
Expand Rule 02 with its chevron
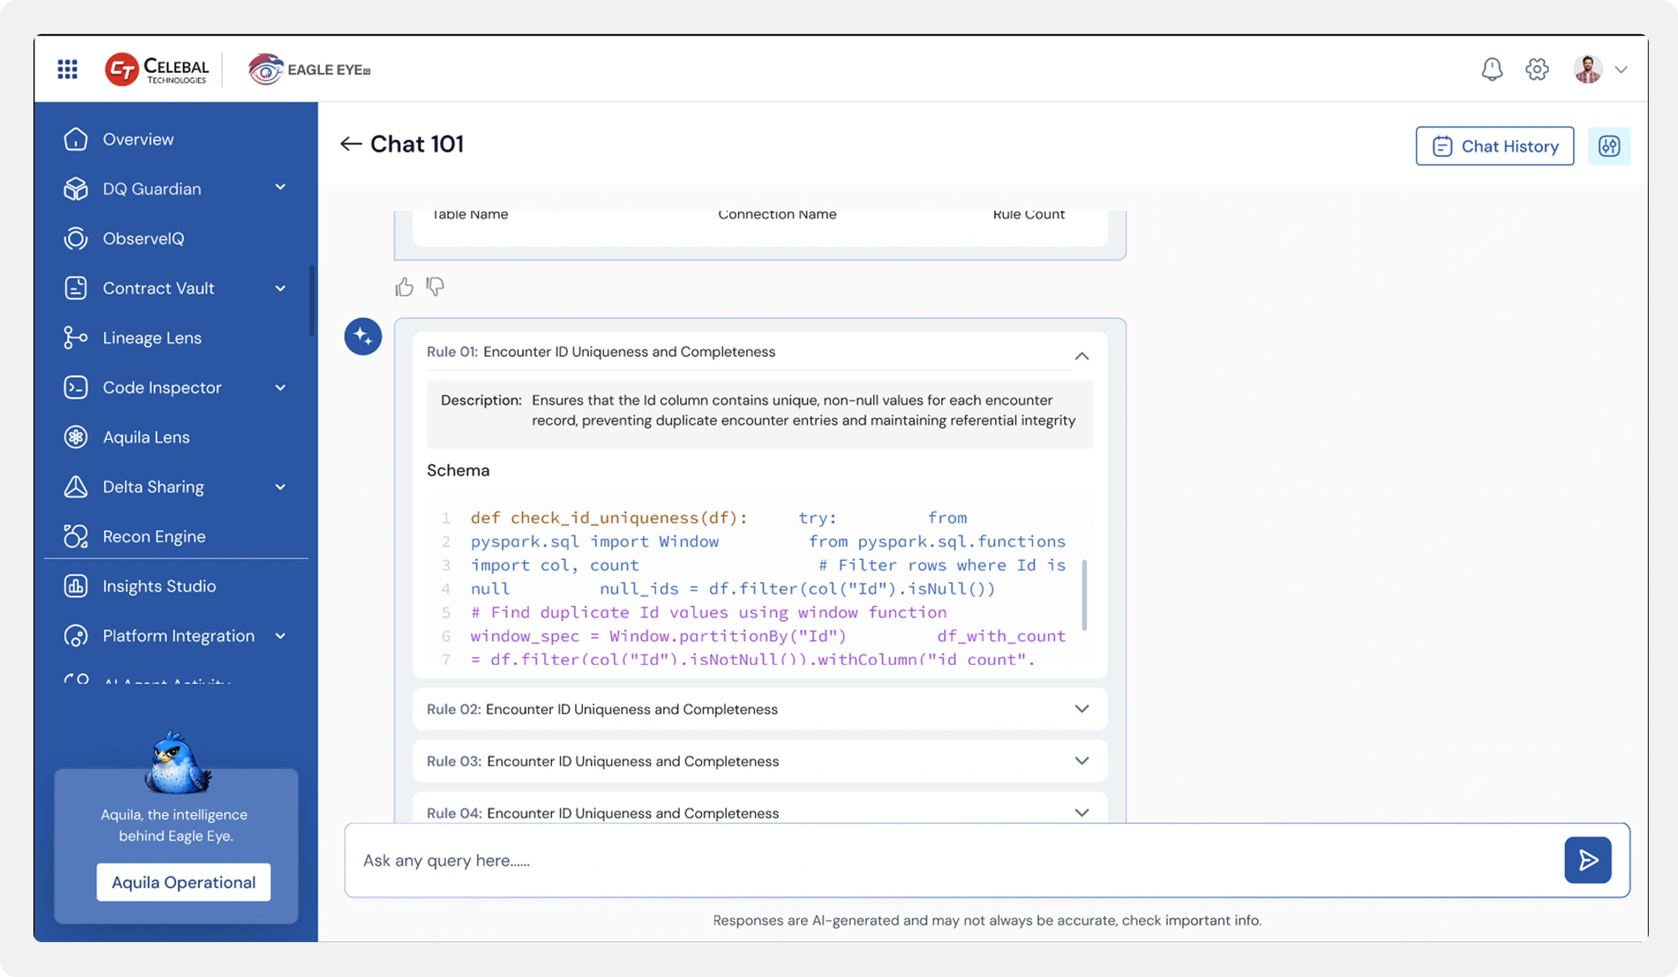coord(1082,709)
